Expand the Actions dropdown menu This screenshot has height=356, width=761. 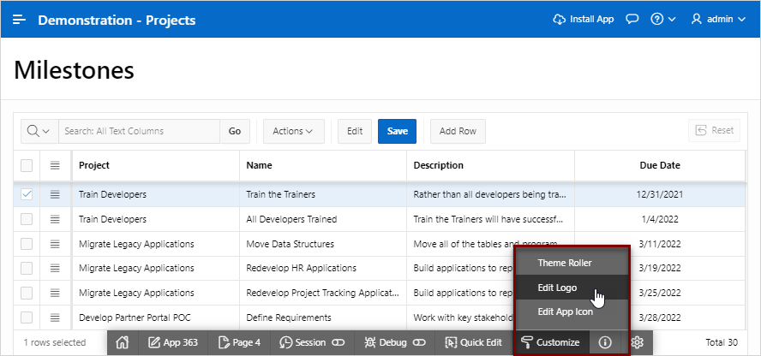point(293,131)
